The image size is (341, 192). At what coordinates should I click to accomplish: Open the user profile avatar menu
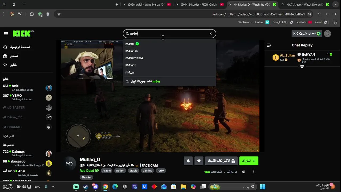click(327, 34)
